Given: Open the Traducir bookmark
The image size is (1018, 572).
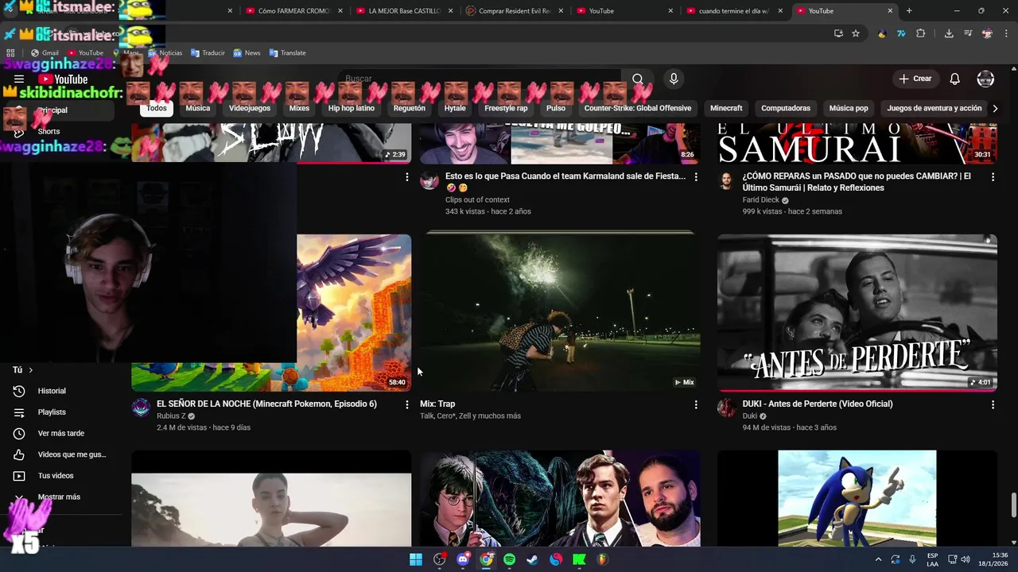Looking at the screenshot, I should [x=207, y=52].
